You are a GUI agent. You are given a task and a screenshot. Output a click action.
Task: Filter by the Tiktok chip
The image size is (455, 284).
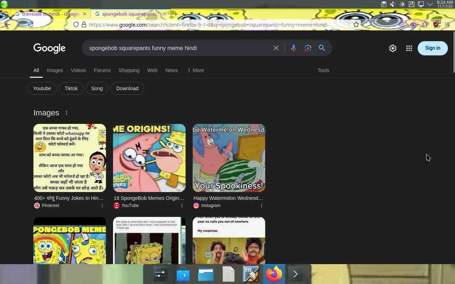[x=71, y=88]
